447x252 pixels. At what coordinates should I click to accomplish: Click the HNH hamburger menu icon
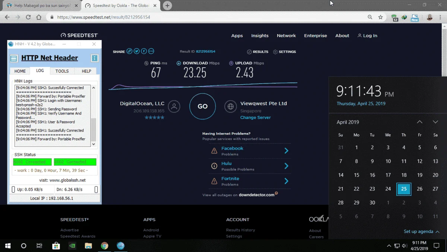point(14,58)
